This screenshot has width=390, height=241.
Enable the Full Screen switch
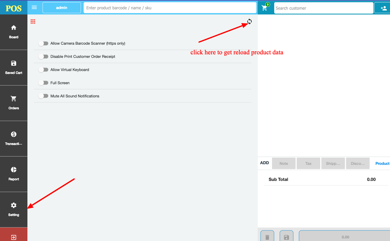43,83
